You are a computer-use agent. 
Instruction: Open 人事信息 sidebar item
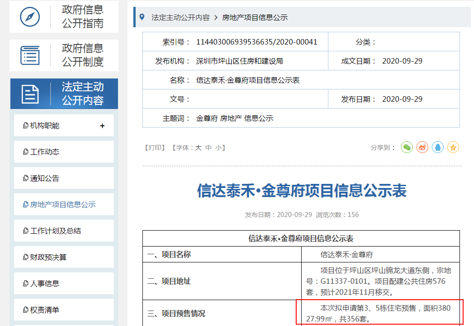pos(64,283)
